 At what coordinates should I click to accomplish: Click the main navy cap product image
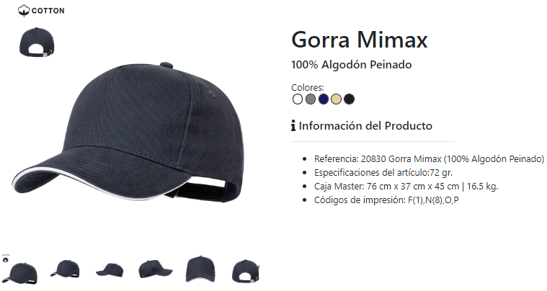(x=128, y=132)
